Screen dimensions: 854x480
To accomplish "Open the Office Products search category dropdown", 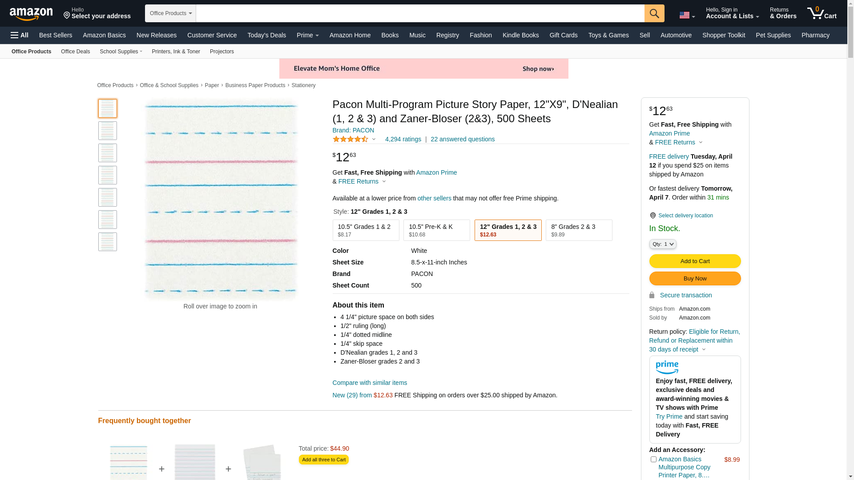I will 170,13.
